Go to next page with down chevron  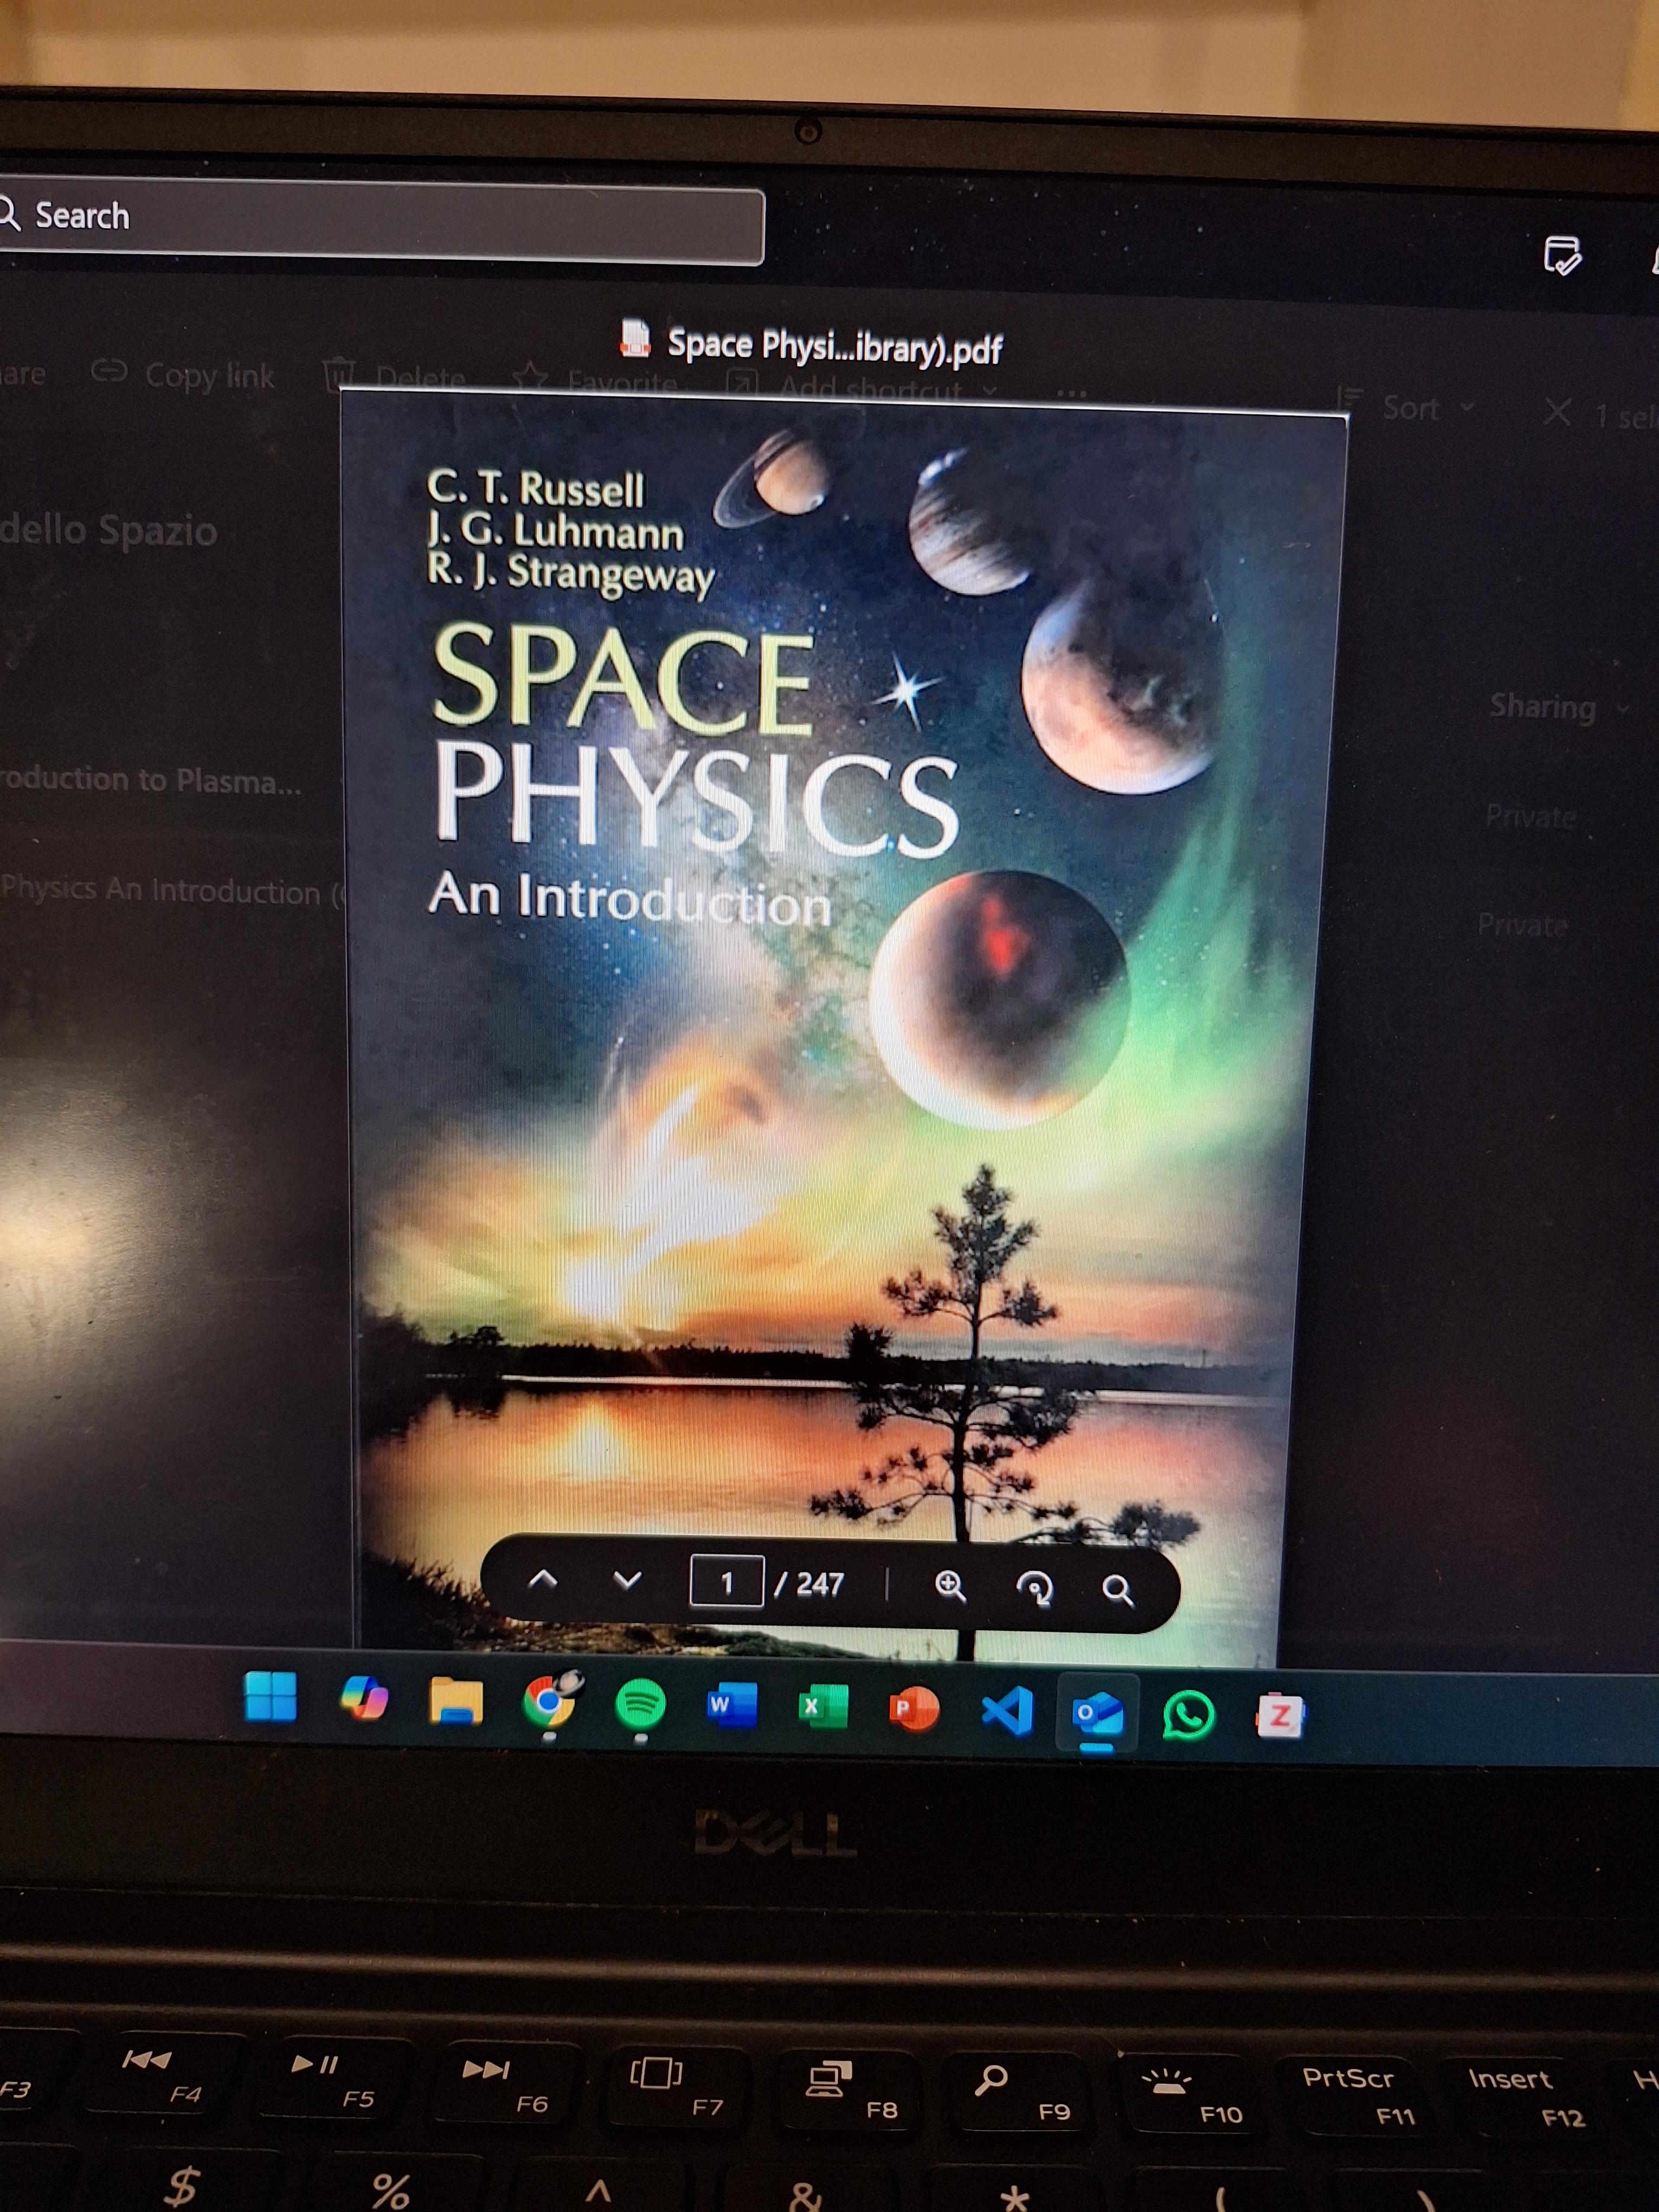(627, 1581)
